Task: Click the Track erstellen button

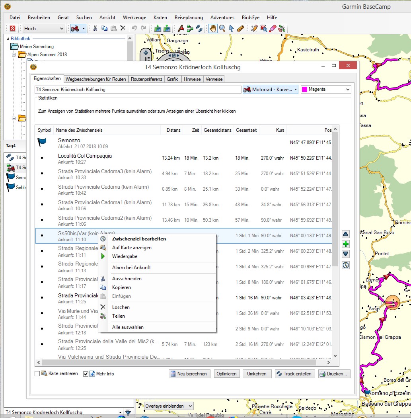Action: [295, 374]
